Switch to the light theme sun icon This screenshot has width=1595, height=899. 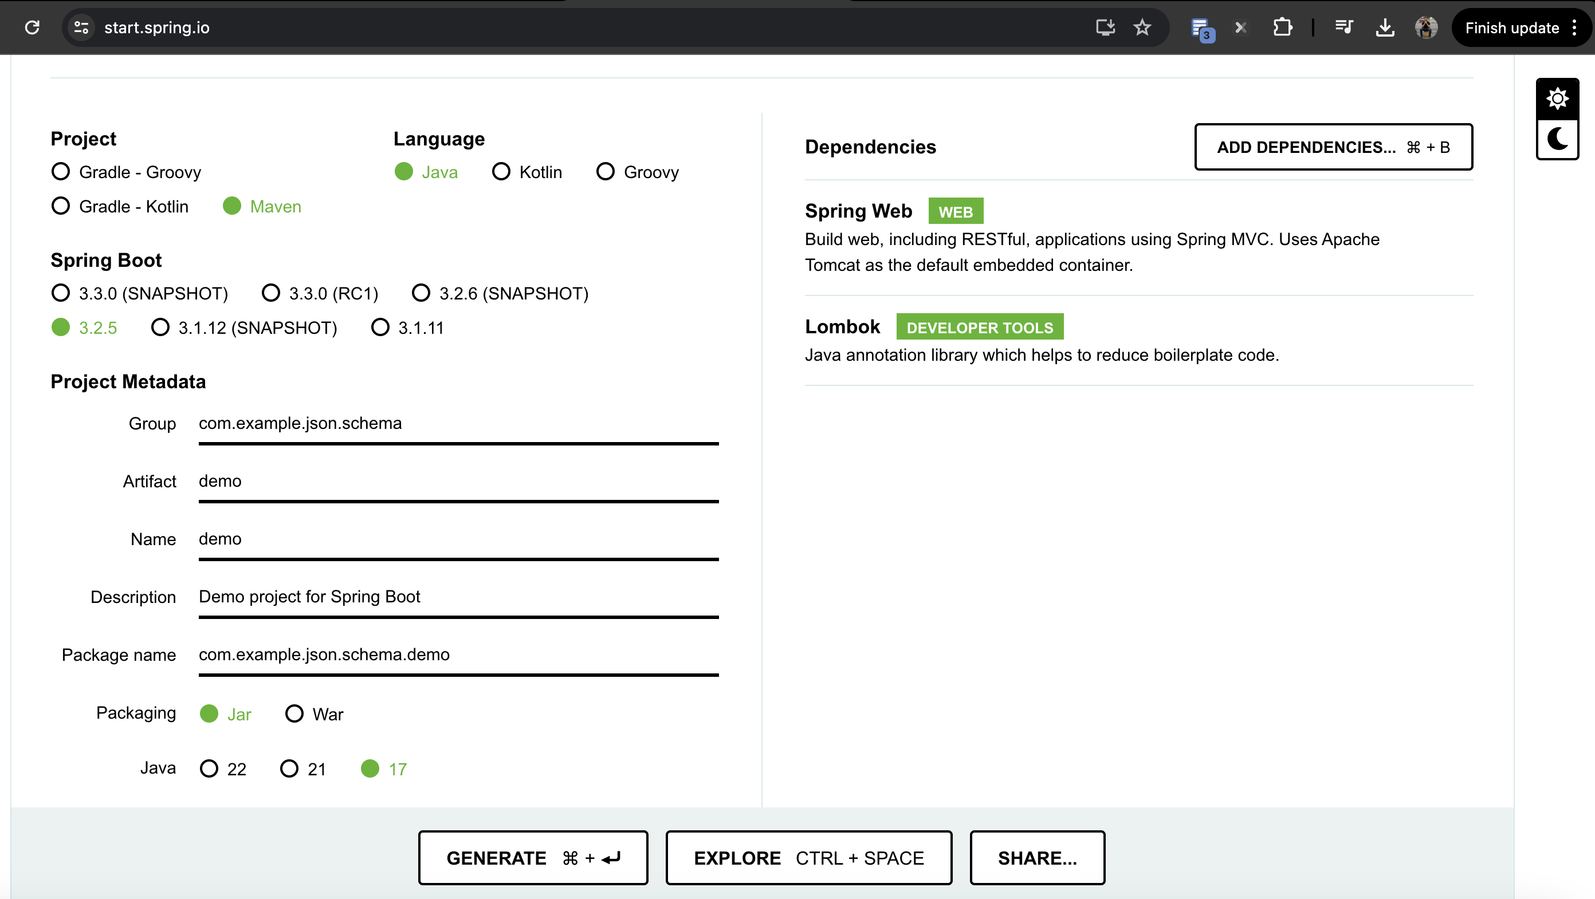tap(1557, 99)
